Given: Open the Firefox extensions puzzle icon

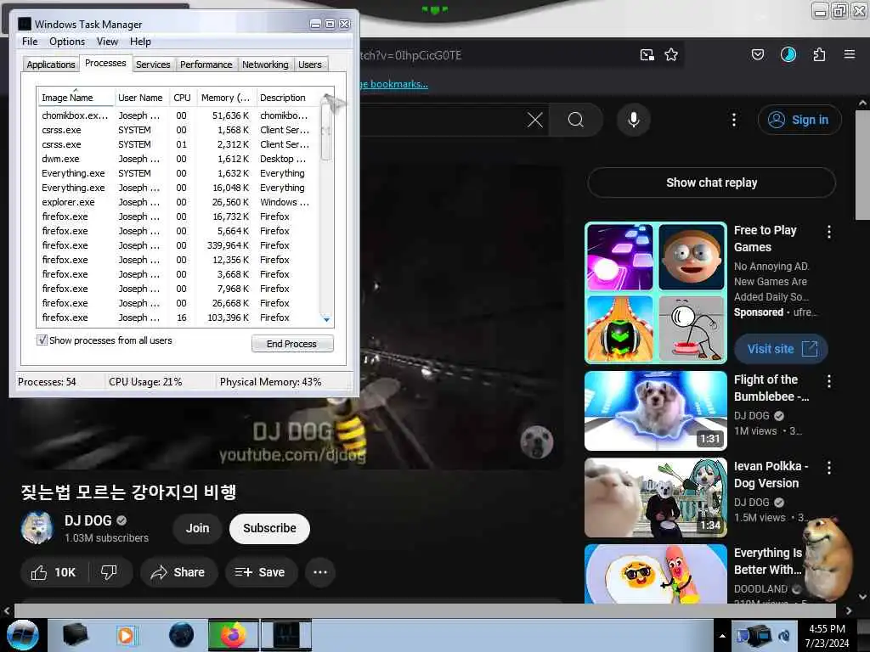Looking at the screenshot, I should coord(819,54).
